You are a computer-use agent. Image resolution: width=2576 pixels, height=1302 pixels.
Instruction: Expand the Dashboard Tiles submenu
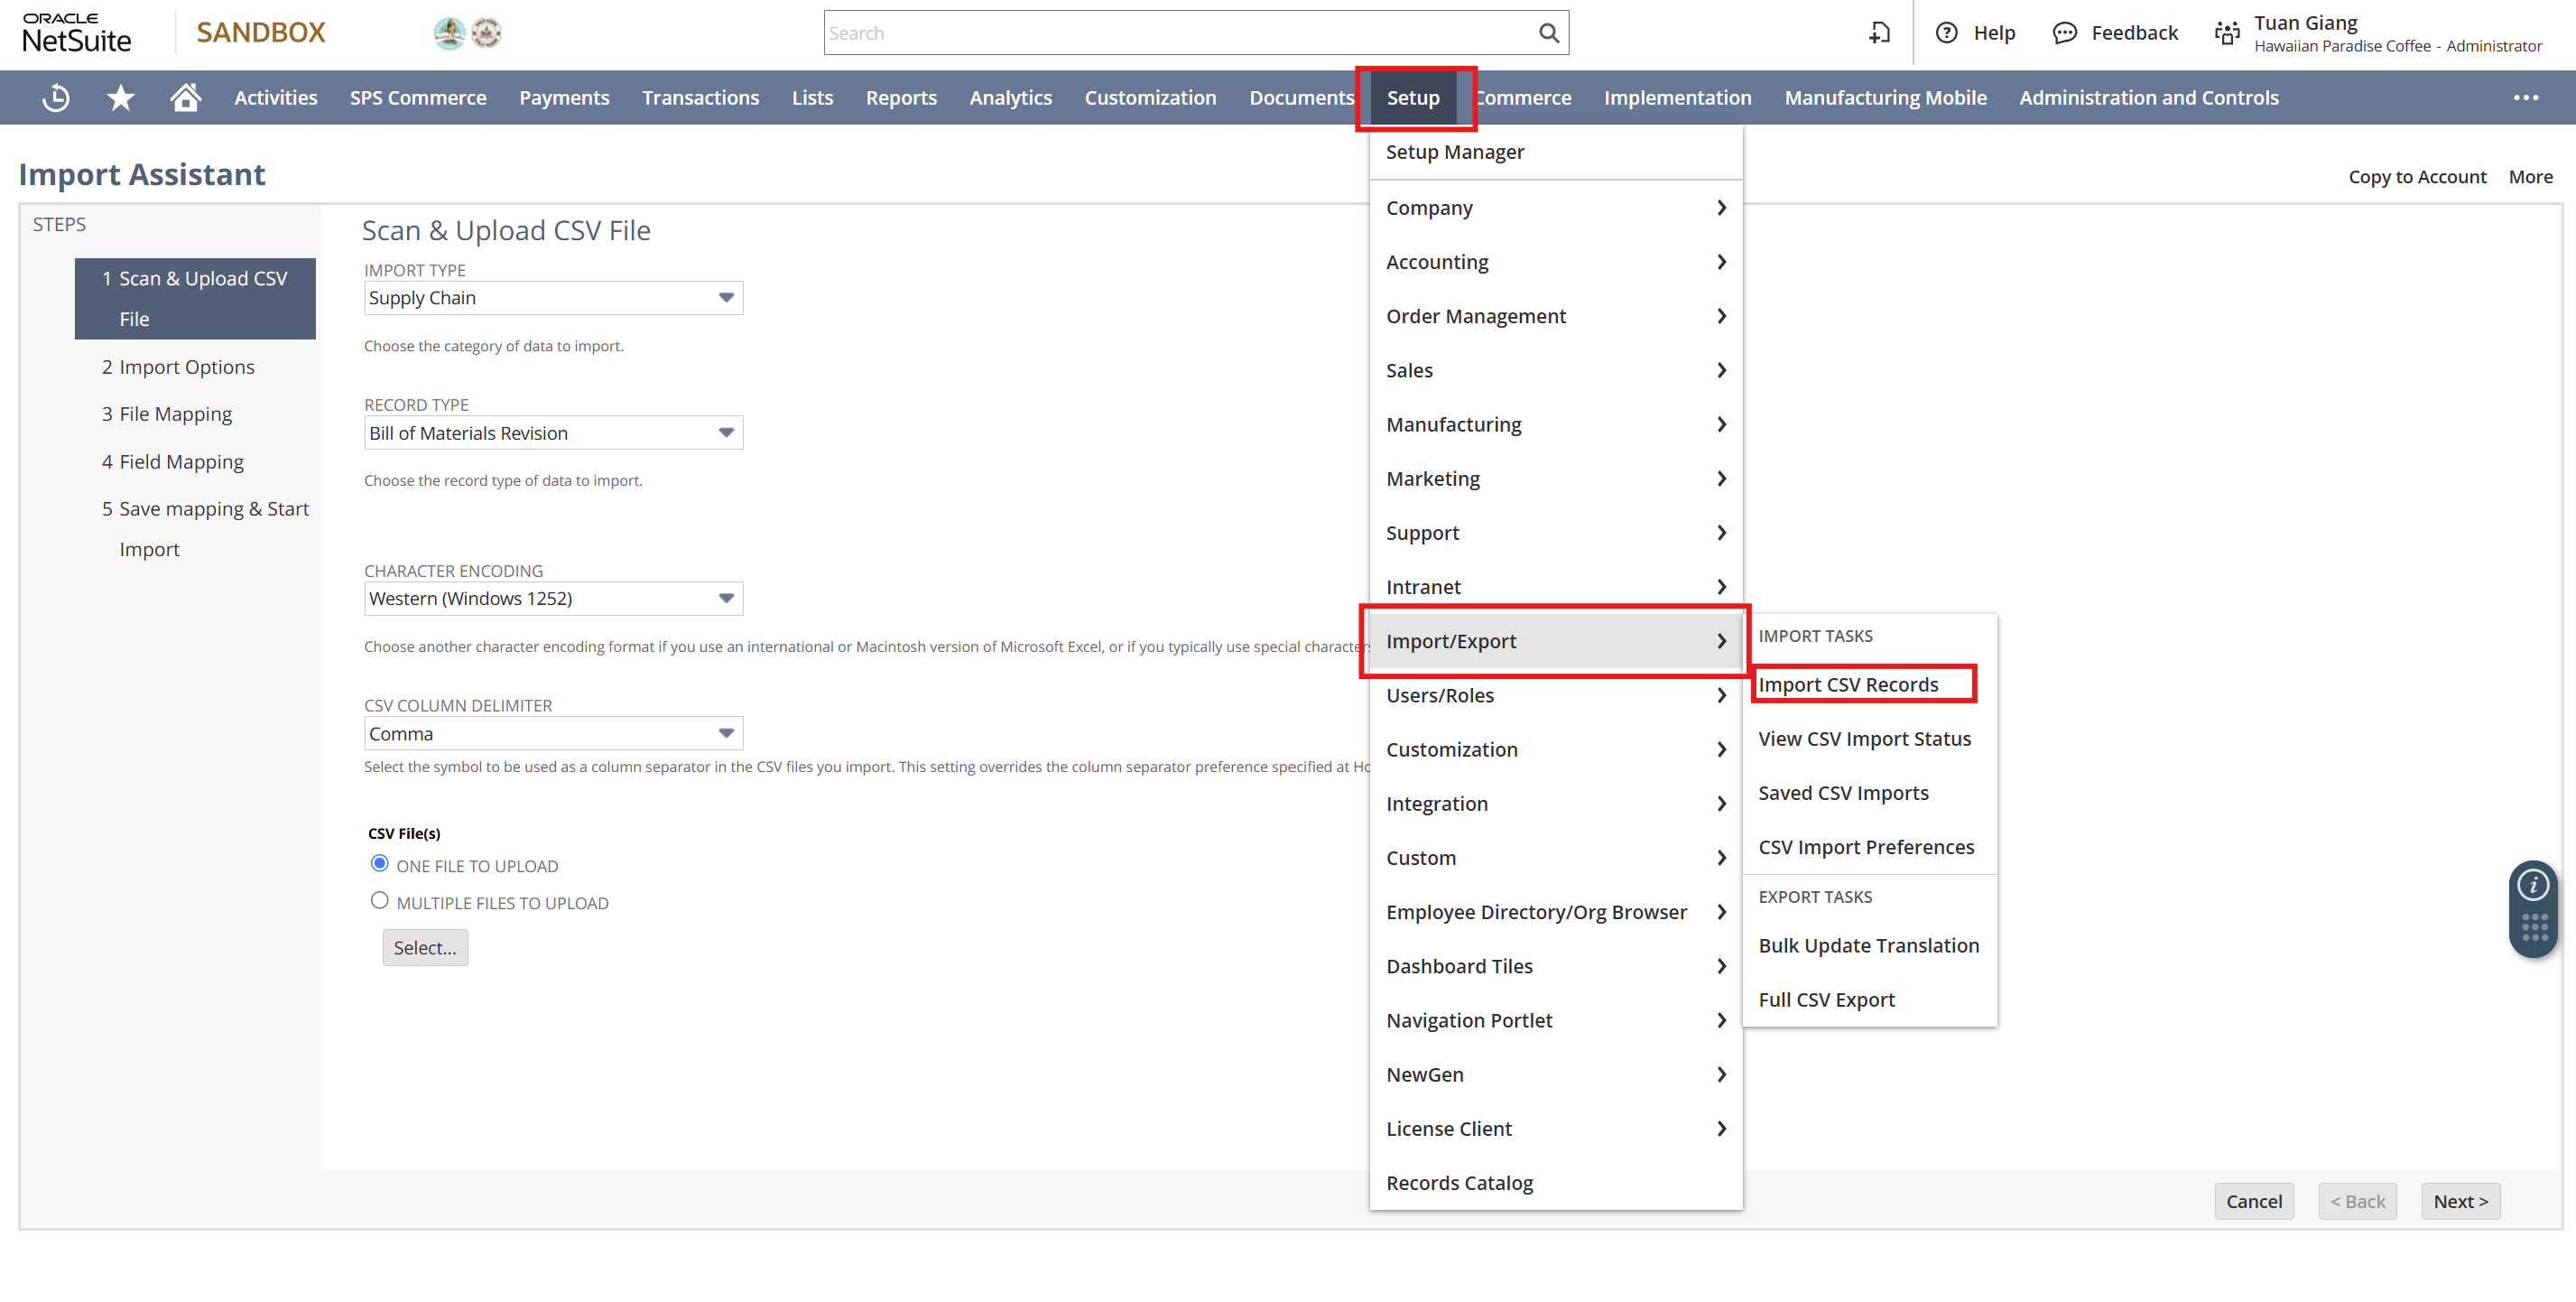(x=1555, y=966)
